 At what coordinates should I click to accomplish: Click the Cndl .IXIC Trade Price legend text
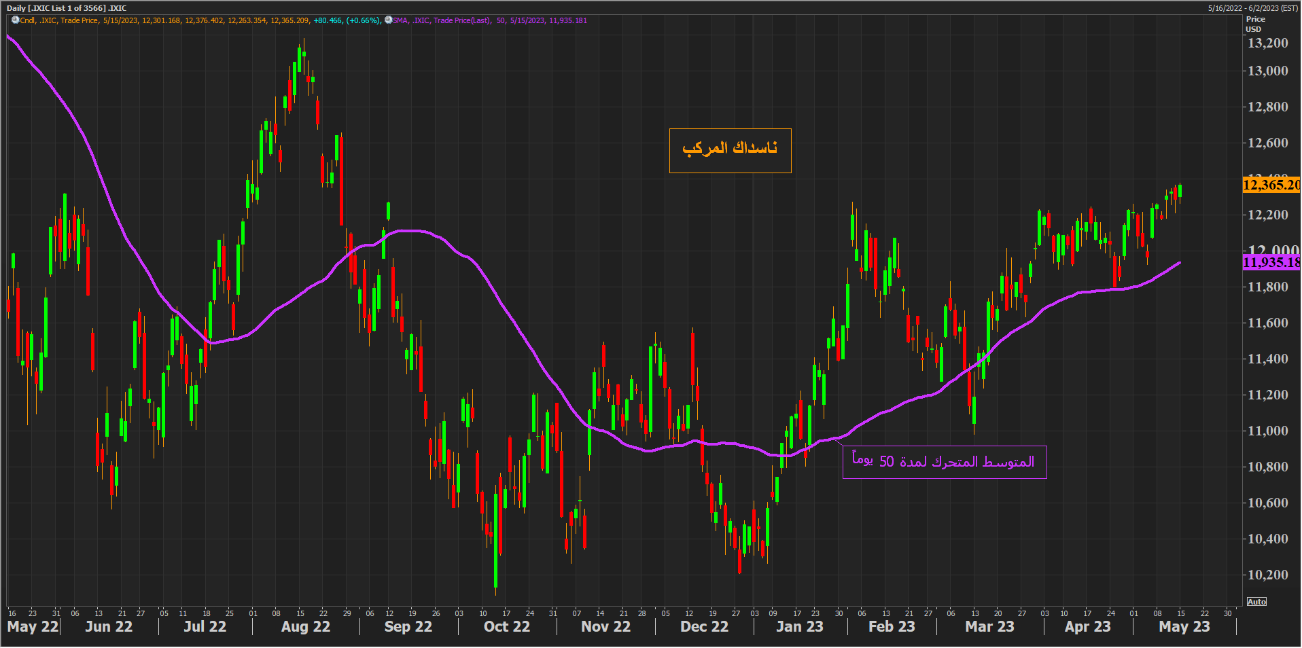(x=59, y=20)
